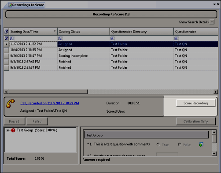Open the Call recorded on 11/7/2013 link
Image resolution: width=221 pixels, height=173 pixels.
tap(50, 103)
